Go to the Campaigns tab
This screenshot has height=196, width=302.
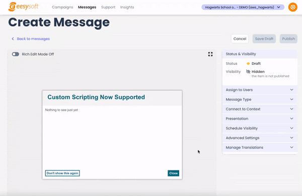click(62, 7)
